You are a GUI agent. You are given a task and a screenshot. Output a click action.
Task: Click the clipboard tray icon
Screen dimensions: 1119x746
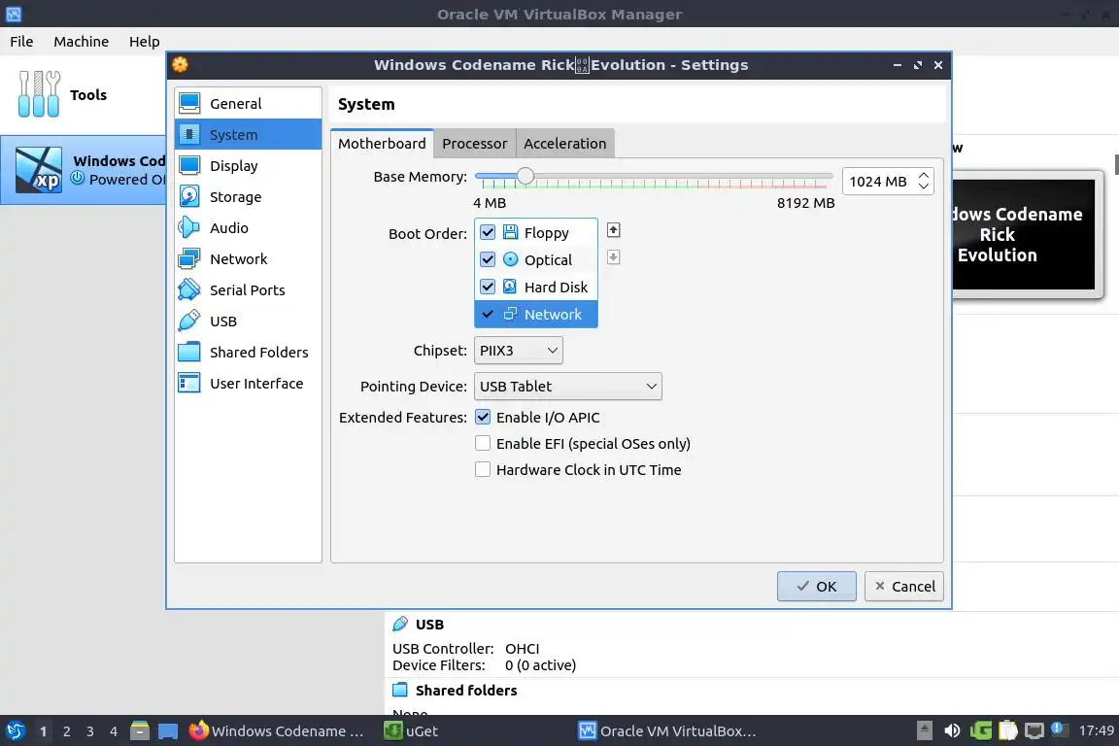pyautogui.click(x=1007, y=730)
